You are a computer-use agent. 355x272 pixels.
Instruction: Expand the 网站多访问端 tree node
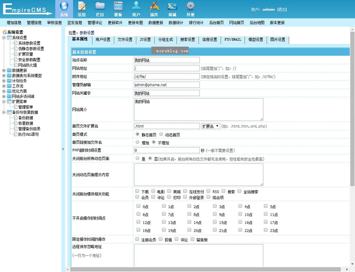click(4, 96)
